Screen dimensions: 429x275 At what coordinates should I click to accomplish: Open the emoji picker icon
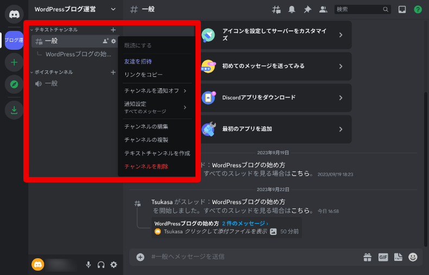click(x=413, y=257)
